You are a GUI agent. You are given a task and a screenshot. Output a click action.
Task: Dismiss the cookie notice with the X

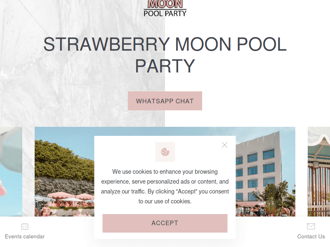coord(224,145)
